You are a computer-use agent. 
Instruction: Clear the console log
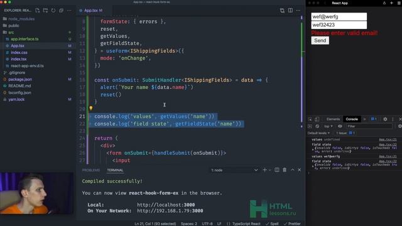317,126
